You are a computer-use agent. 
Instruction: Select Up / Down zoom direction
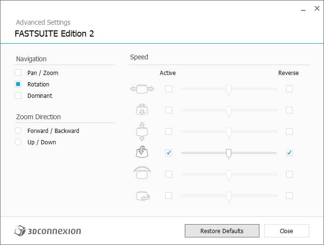tap(18, 142)
